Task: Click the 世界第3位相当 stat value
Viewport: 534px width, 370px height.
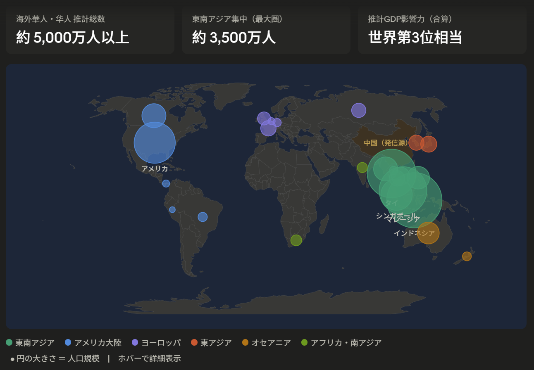Action: 415,38
